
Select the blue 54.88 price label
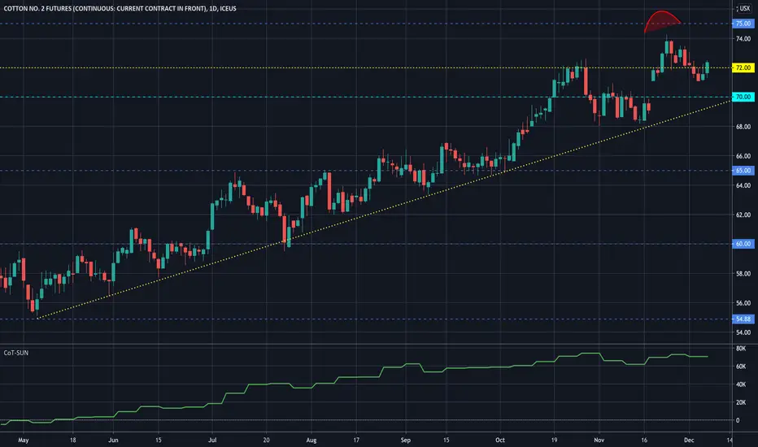[x=743, y=319]
